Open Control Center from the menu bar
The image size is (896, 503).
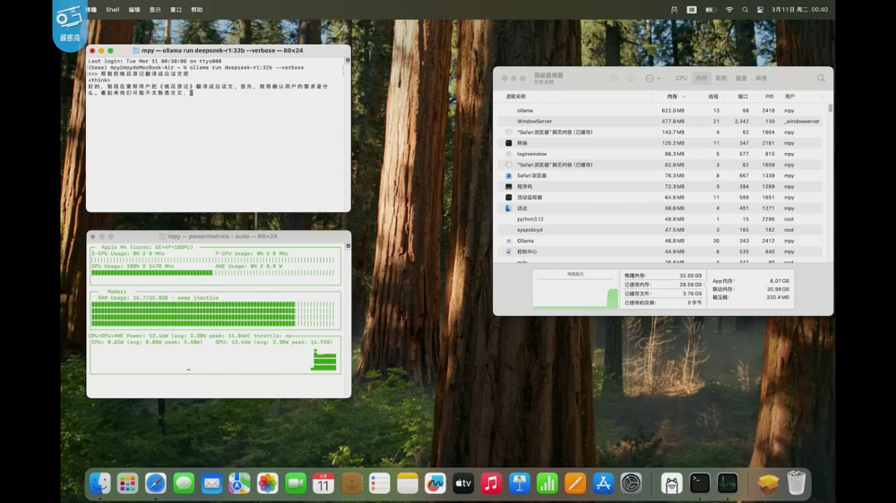759,10
